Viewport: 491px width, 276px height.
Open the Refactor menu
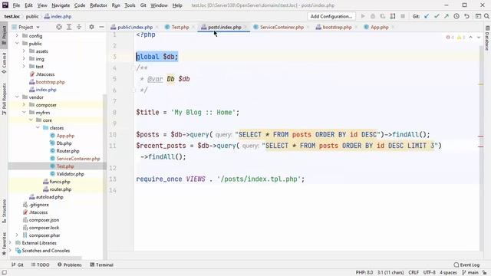[98, 5]
